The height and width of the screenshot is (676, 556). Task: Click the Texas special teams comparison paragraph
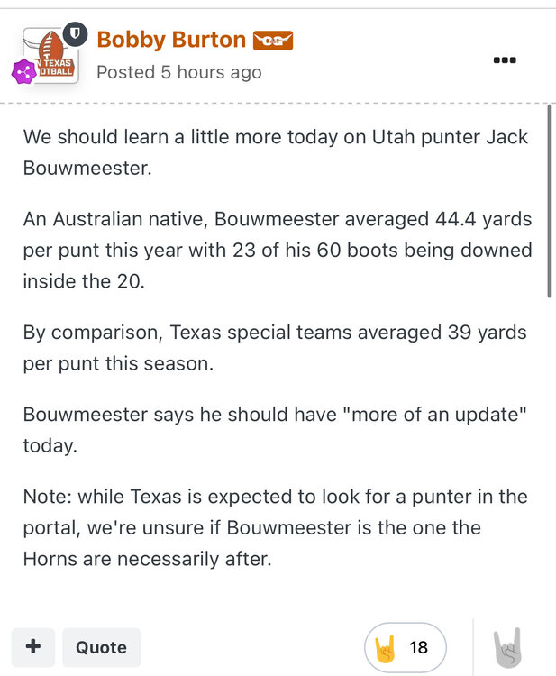(x=275, y=348)
